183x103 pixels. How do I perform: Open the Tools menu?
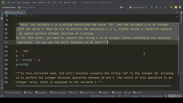coord(54,3)
